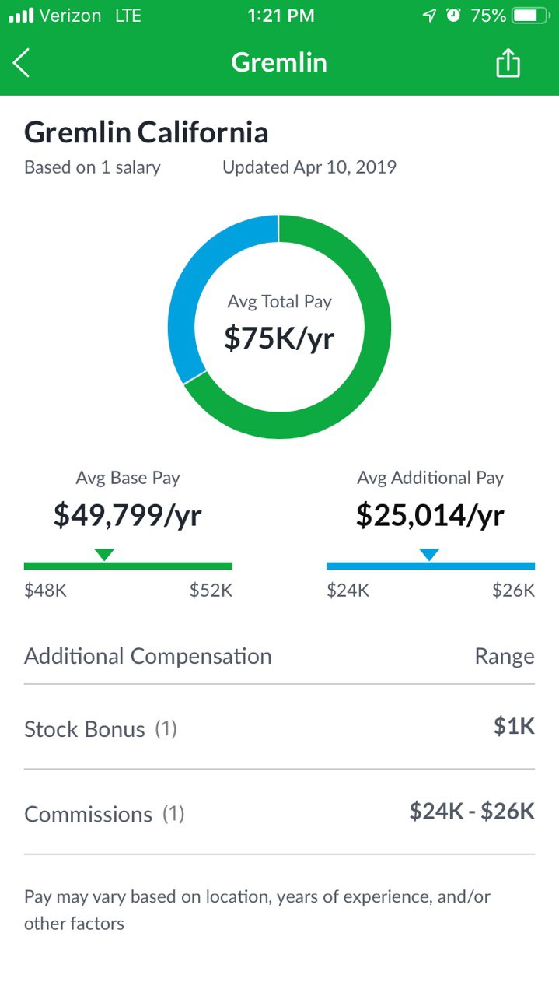The width and height of the screenshot is (559, 996).
Task: Tap the back arrow icon
Action: pos(21,62)
